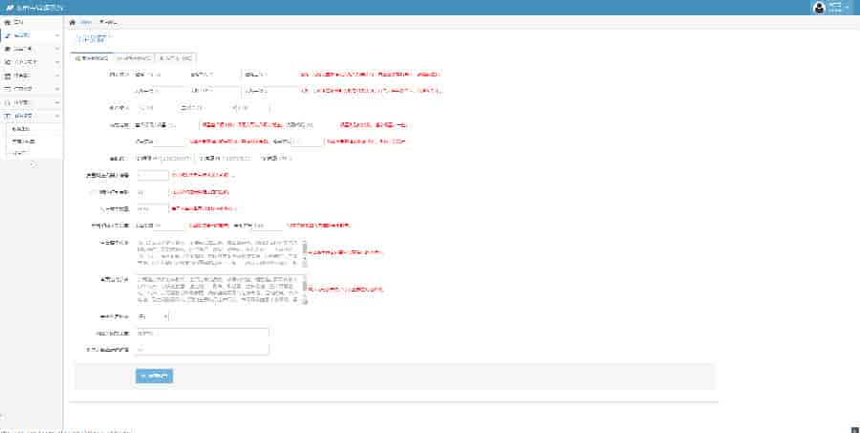Screen dimensions: 860x433
Task: Open the user avatar menu in header
Action: [x=820, y=7]
